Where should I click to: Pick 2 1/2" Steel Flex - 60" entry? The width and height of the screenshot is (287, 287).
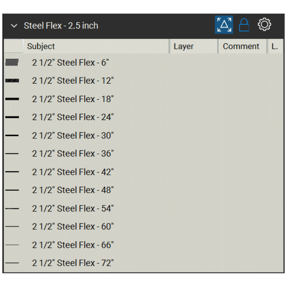pos(73,226)
